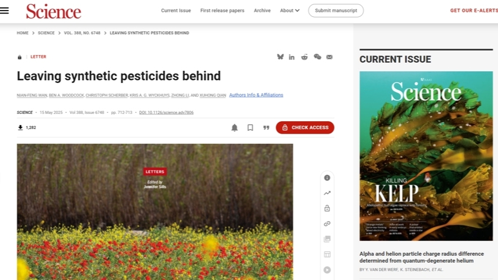This screenshot has height=280, width=498.
Task: Go to Current Issue in navbar
Action: point(176,11)
